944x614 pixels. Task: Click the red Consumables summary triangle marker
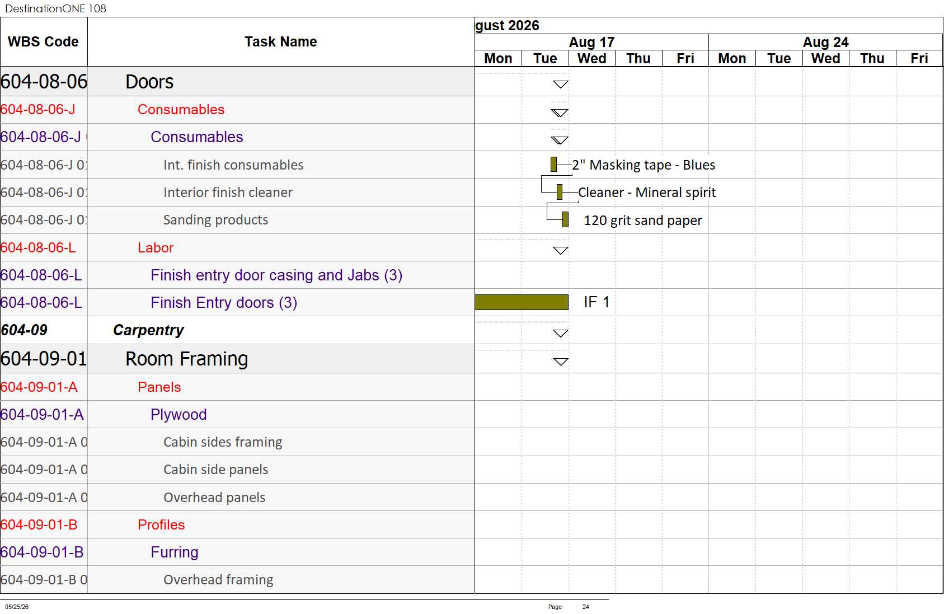click(x=560, y=113)
